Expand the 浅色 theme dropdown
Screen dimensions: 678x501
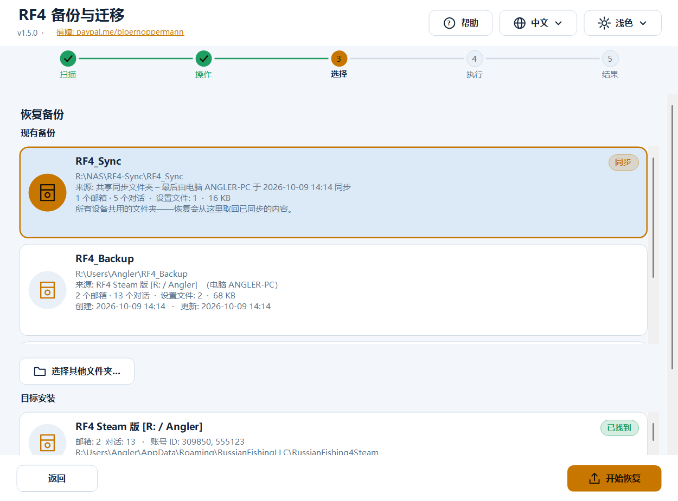pos(623,23)
